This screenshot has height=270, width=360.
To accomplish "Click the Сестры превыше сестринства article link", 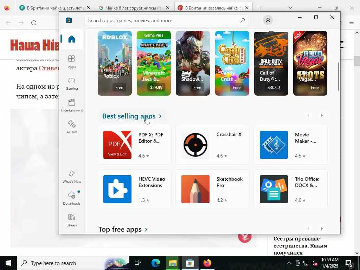I will click(300, 246).
